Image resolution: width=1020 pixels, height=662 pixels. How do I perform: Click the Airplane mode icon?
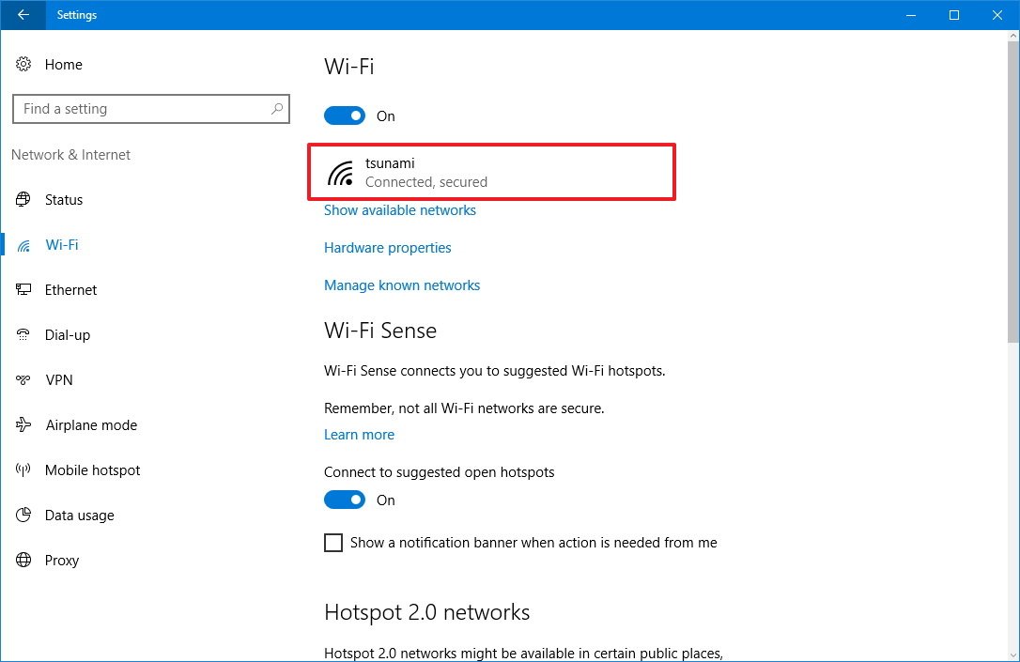(x=24, y=425)
